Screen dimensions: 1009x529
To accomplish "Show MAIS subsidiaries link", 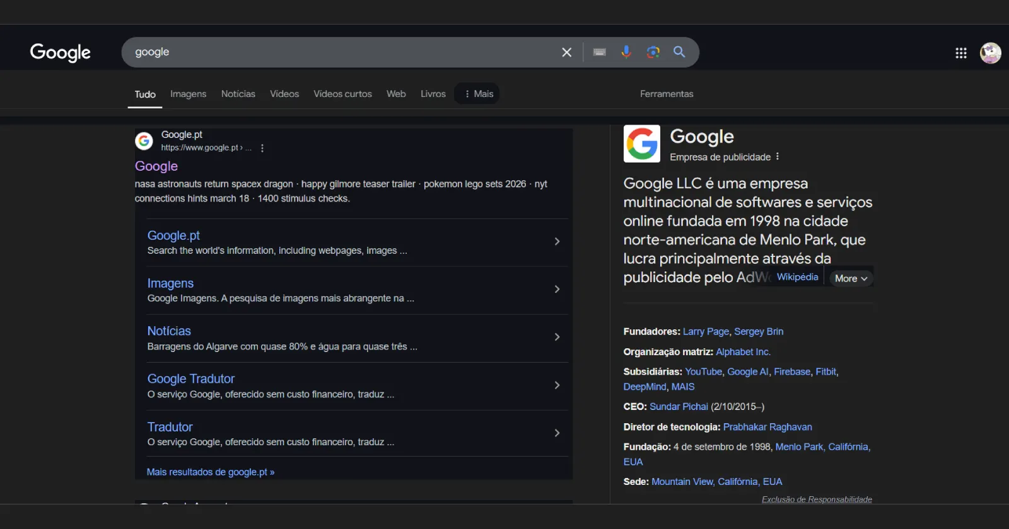I will [683, 387].
